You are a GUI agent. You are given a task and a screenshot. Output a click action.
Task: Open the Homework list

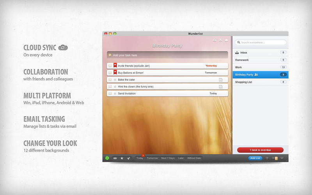point(261,60)
